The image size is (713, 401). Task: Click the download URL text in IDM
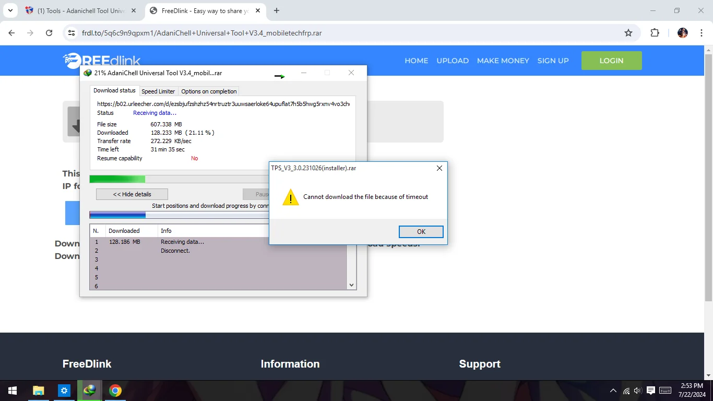click(x=223, y=104)
